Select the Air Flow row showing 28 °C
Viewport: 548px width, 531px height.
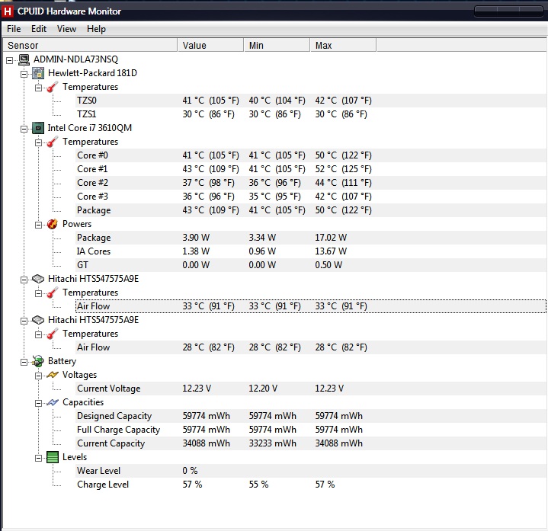coord(311,347)
